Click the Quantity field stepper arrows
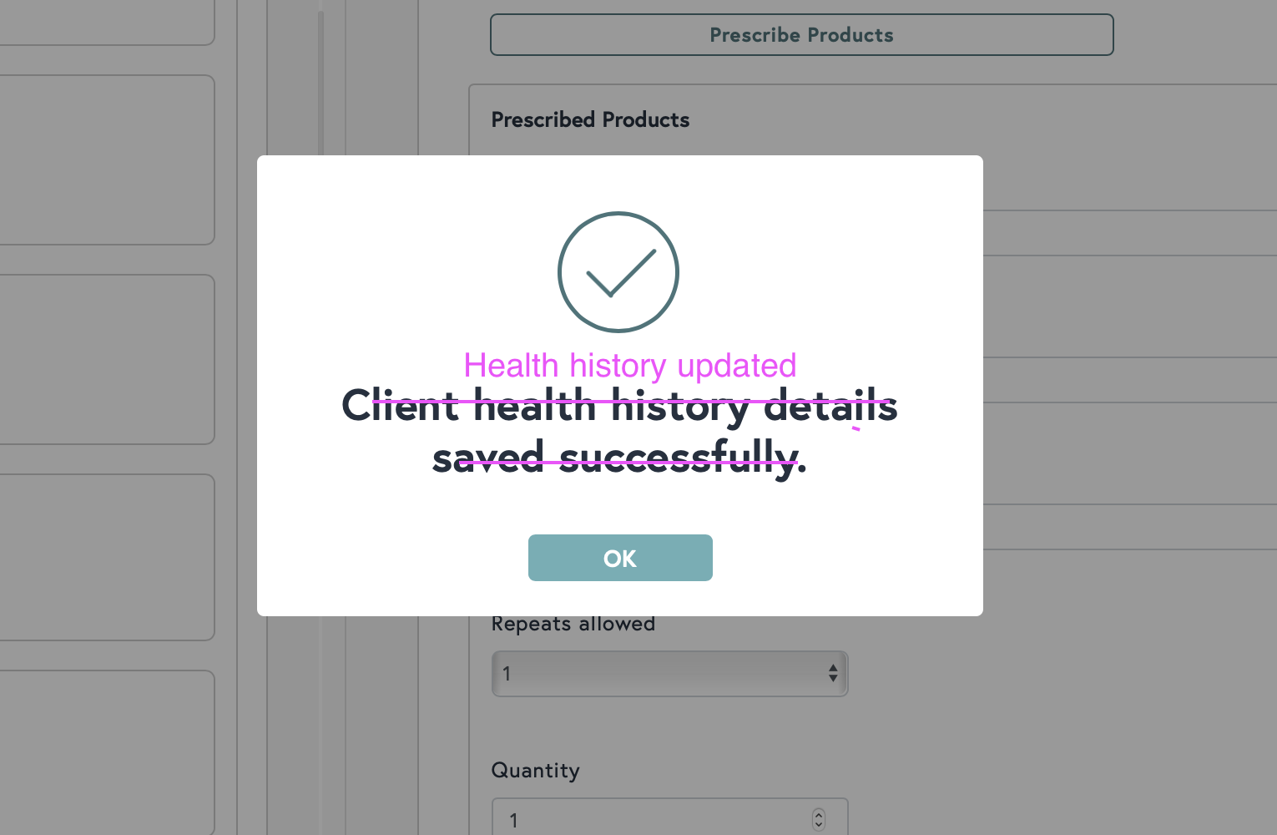Image resolution: width=1277 pixels, height=835 pixels. (818, 820)
